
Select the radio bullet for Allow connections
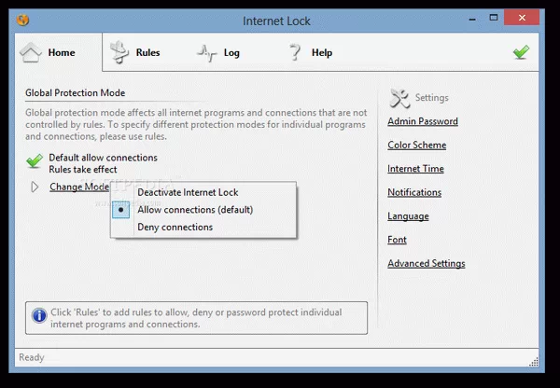point(120,210)
